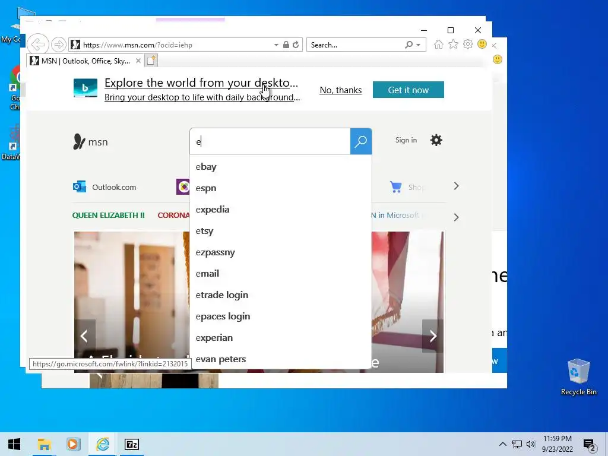Expand the address bar autocomplete dropdown arrow
608x456 pixels.
coord(276,45)
